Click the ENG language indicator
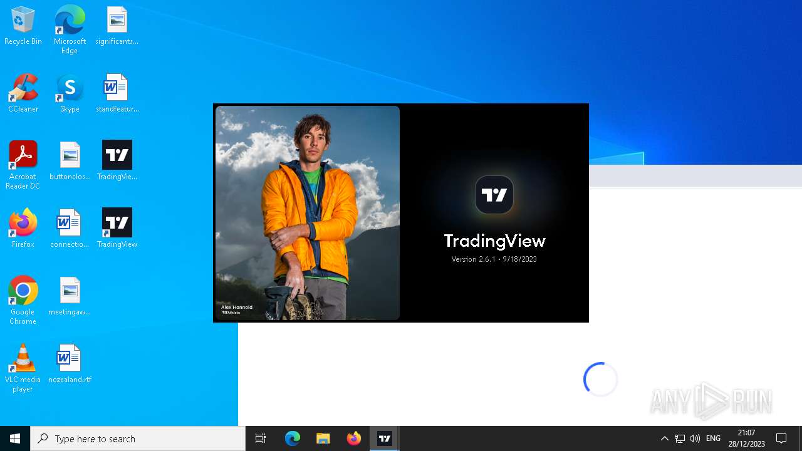This screenshot has width=802, height=451. [713, 438]
